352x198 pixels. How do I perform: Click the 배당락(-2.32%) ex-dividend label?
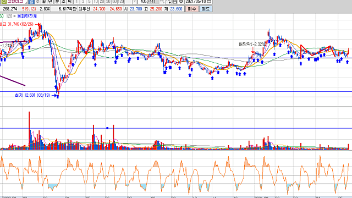click(x=252, y=44)
